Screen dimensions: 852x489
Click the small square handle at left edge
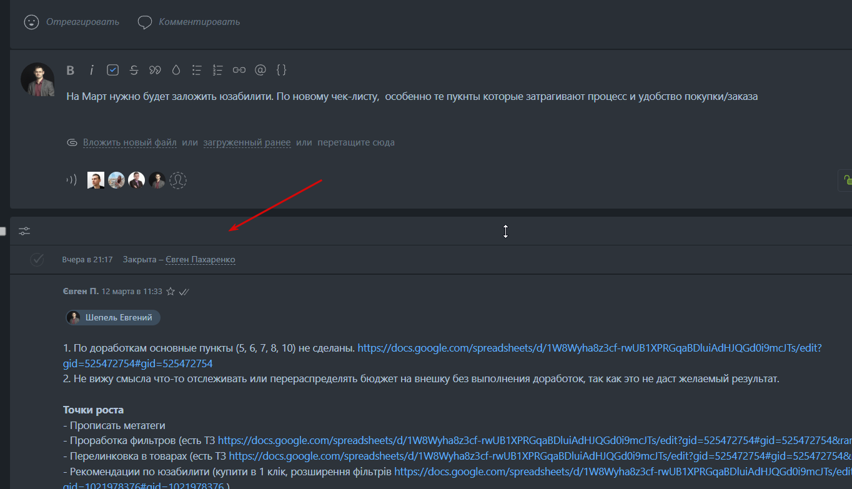[x=3, y=231]
